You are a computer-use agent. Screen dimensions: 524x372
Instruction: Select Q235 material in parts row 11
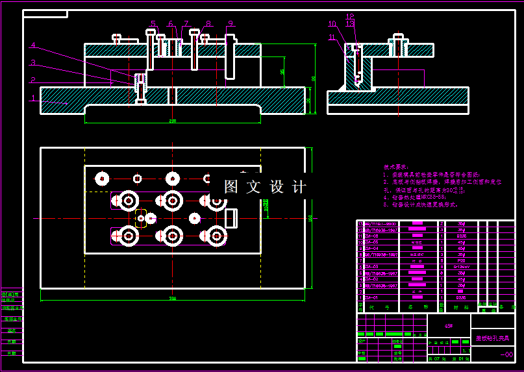(x=462, y=236)
